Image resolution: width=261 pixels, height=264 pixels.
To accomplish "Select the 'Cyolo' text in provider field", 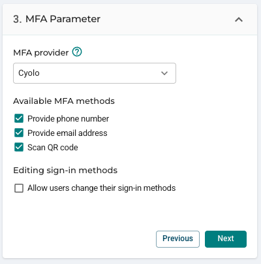I will coord(29,73).
